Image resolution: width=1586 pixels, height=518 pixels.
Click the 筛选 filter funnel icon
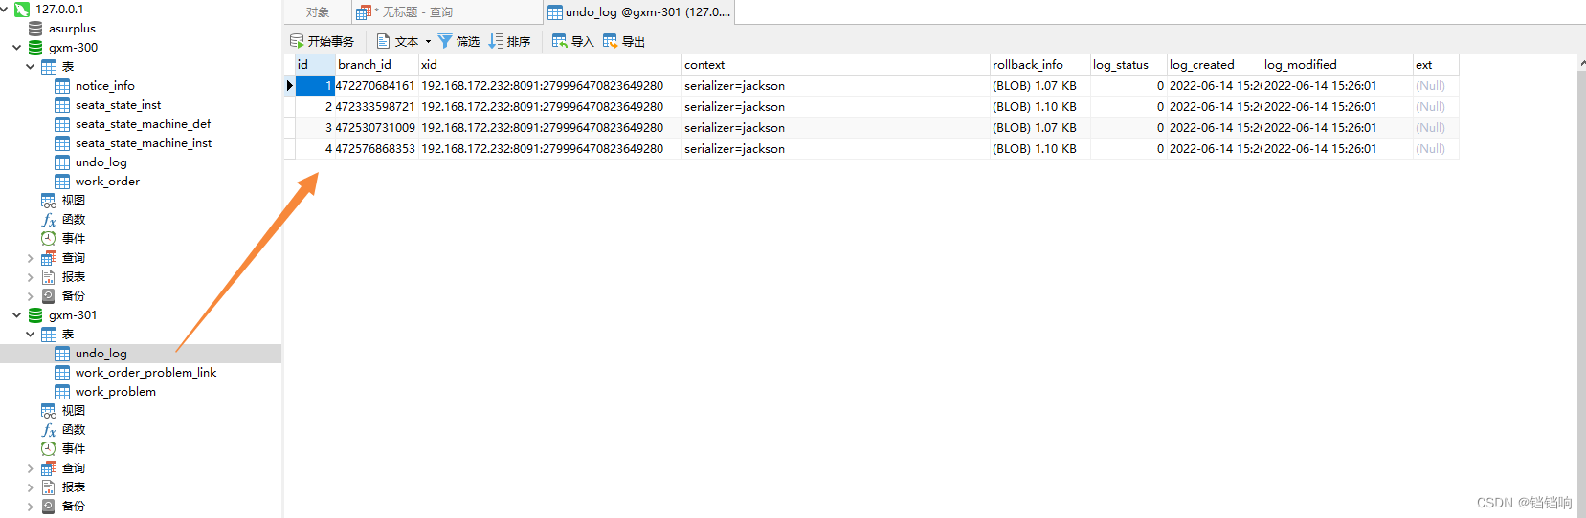pos(445,41)
